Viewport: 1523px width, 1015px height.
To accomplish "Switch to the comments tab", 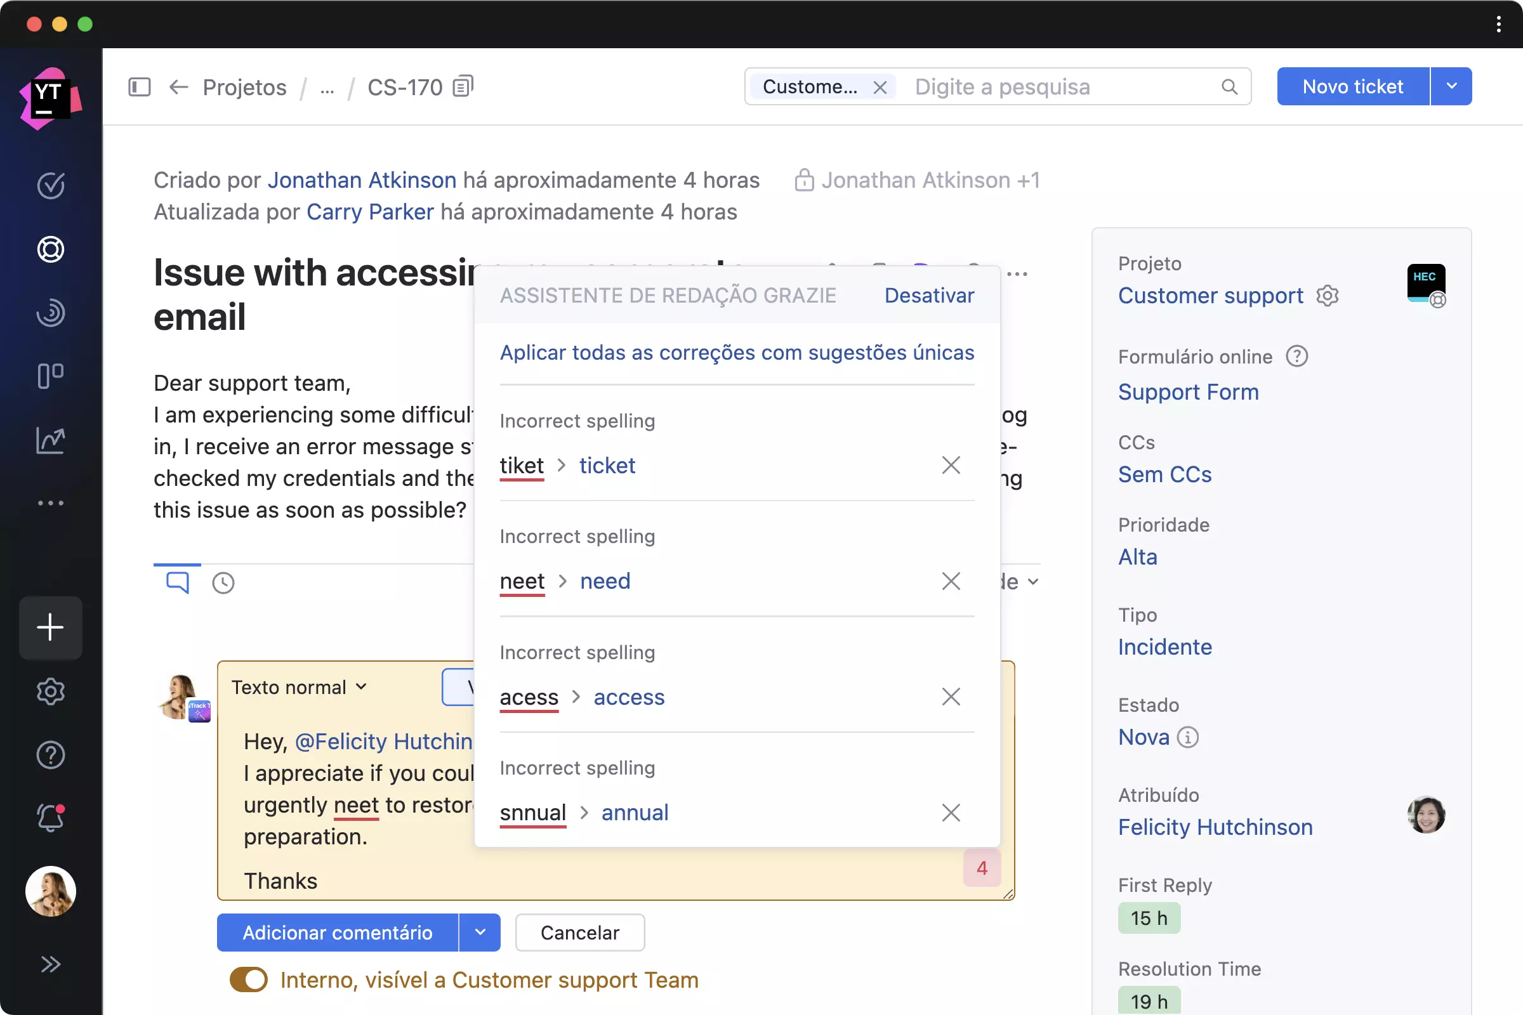I will pyautogui.click(x=178, y=582).
